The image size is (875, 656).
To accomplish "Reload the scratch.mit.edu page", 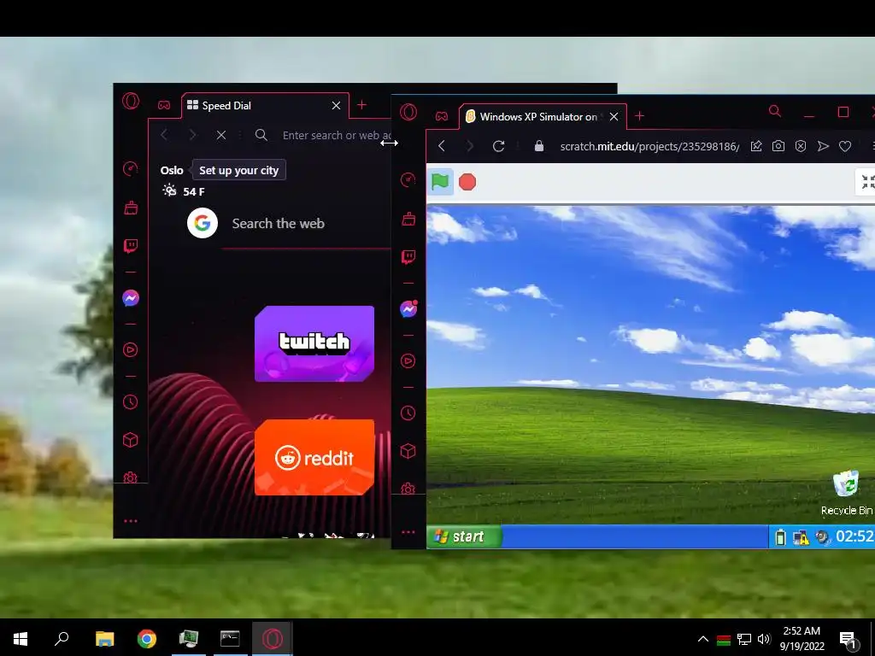I will point(498,146).
